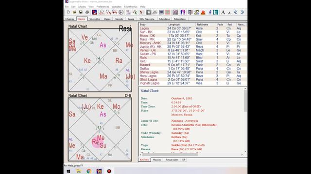311x174 pixels.
Task: Click the open book icon
Action: (190, 12)
